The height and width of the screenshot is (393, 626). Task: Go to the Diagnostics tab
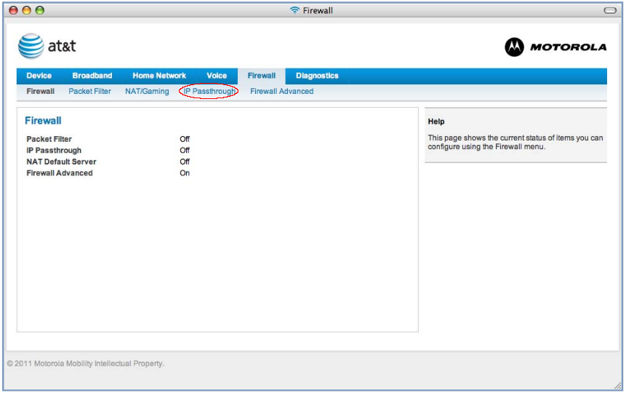point(317,76)
